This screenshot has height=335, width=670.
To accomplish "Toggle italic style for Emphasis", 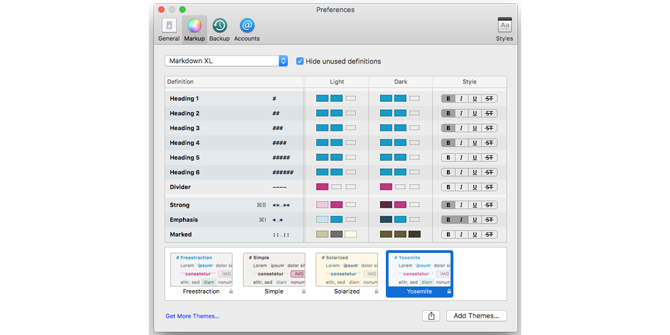I will pyautogui.click(x=461, y=220).
